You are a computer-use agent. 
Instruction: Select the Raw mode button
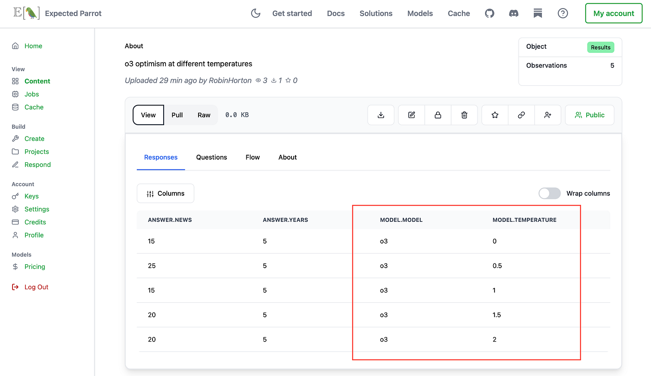pos(204,115)
